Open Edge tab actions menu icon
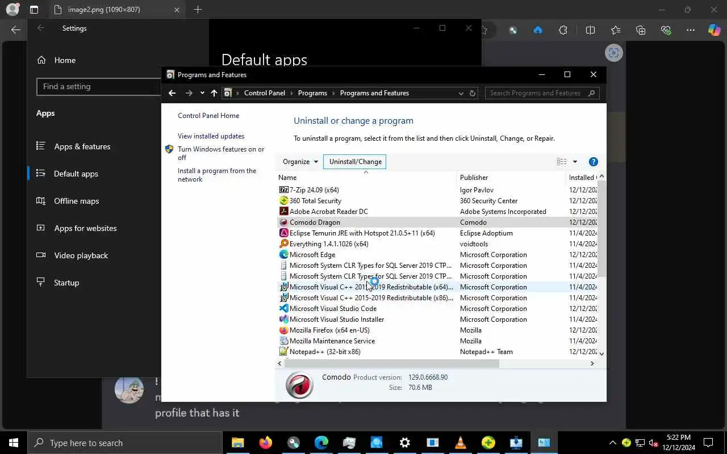Screen dimensions: 727x454 [34, 10]
